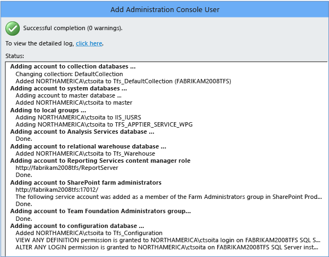Select the Tfs_DefaultCollection (FABRIKAM2008TFS) log entry
Viewport: 329px width, 257px height.
tap(123, 81)
